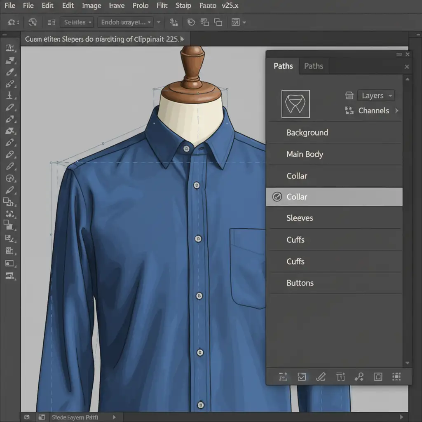Select the Main Body path

click(x=305, y=154)
